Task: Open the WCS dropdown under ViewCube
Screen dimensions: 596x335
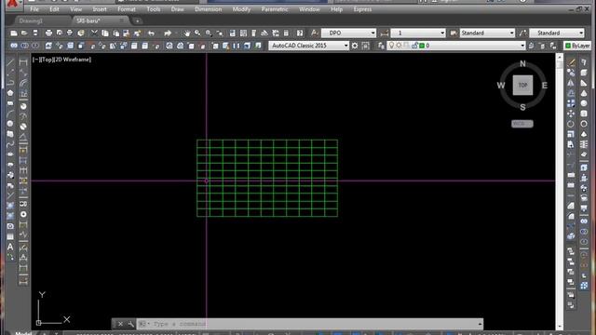Action: (522, 124)
